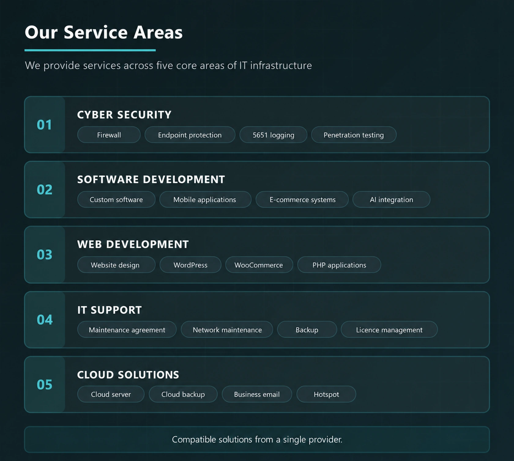Choose the AI integration tag
The height and width of the screenshot is (461, 514).
pos(391,200)
